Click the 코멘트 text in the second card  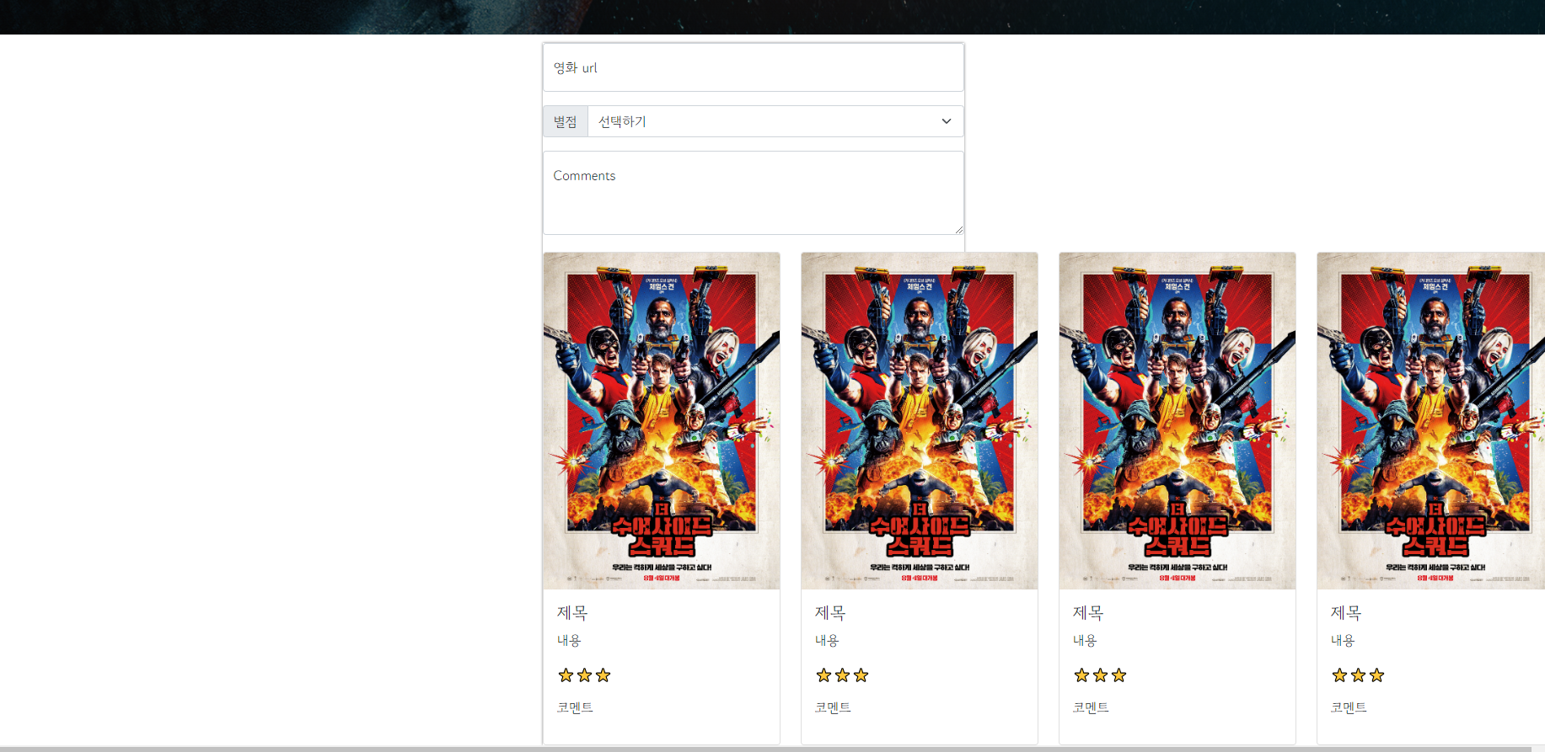pyautogui.click(x=833, y=707)
